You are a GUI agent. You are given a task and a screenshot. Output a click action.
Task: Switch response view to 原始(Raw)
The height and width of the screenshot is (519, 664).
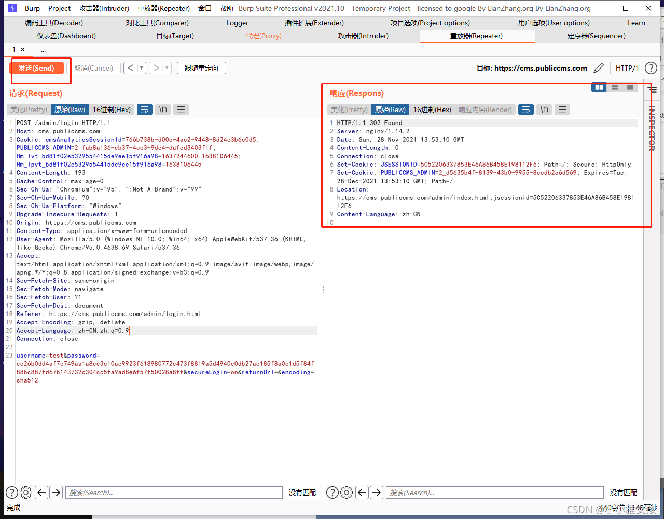pyautogui.click(x=390, y=110)
